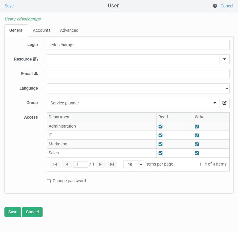Go to next page of Access grid
238x232 pixels.
pos(101,164)
